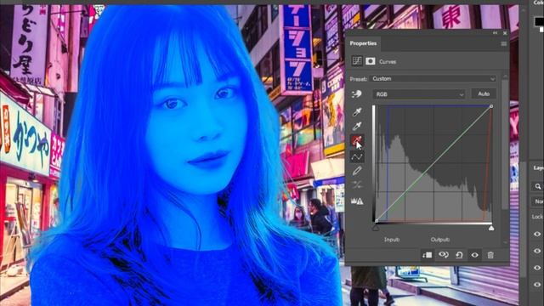Open the blend mode dropdown in the Layers panel
The image size is (544, 306).
click(x=538, y=201)
